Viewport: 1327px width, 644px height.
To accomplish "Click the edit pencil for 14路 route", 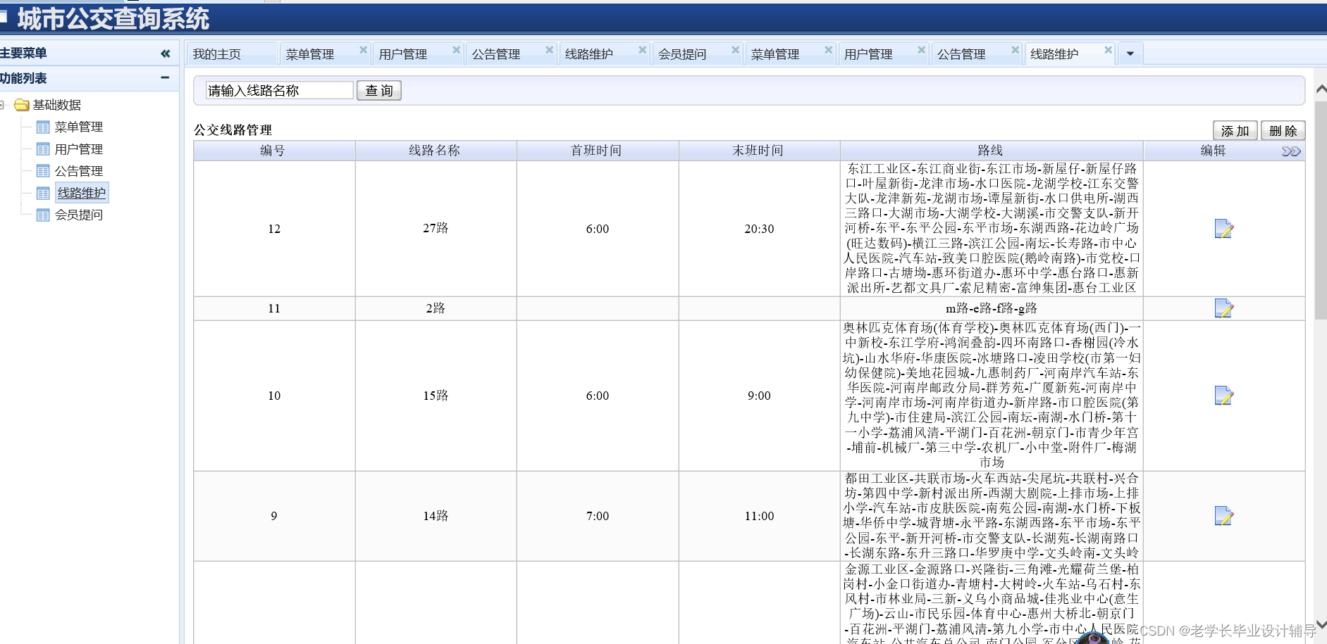I will tap(1223, 516).
